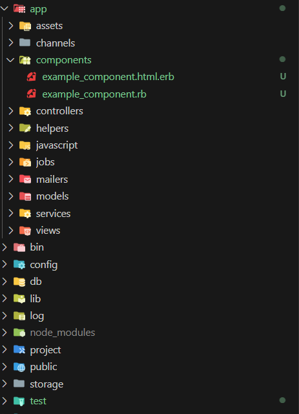Click the db folder database icon

(x=19, y=282)
